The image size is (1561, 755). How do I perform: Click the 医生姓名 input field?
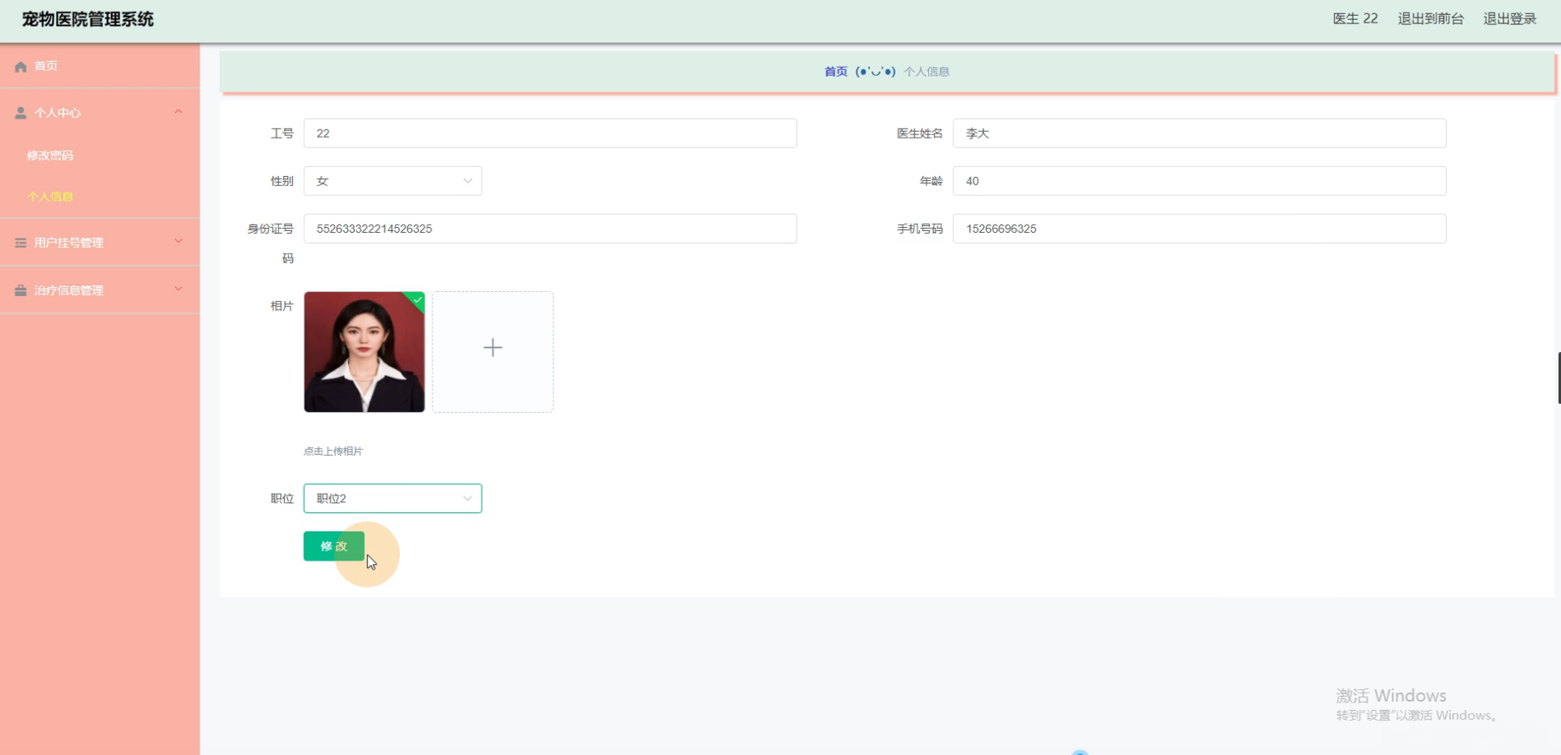1200,133
